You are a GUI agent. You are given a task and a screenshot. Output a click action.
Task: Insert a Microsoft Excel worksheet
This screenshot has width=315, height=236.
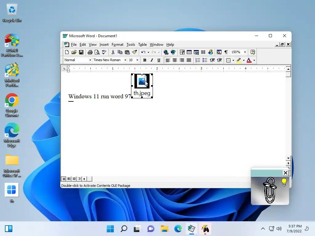click(196, 52)
